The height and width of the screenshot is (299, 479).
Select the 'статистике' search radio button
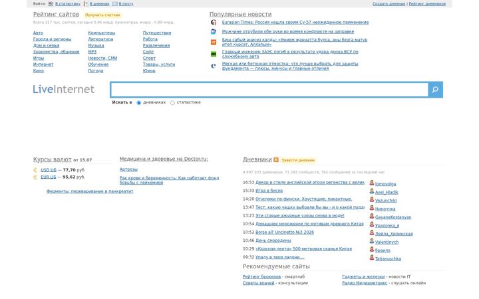[172, 103]
